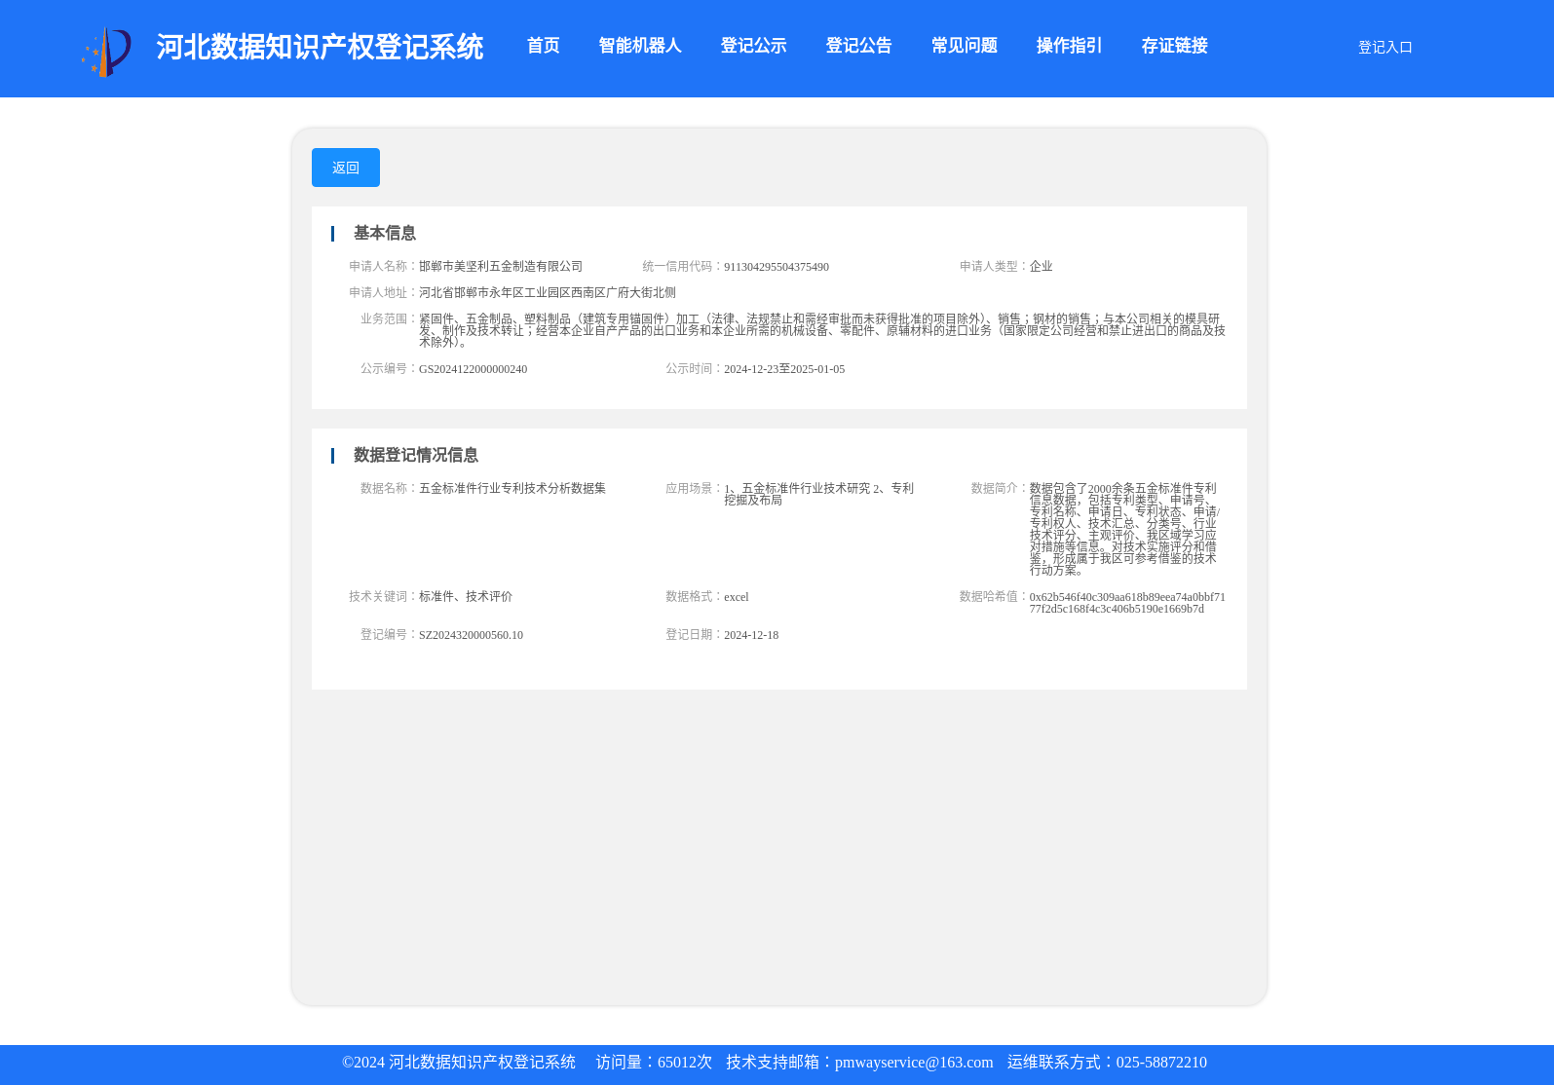Select the data hash value 0x62b546f40c...

[1127, 603]
